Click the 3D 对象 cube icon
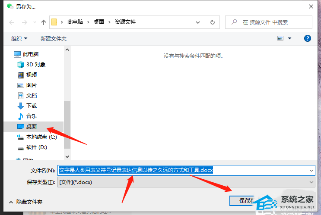Screen dimensions: 321x215 [20, 65]
